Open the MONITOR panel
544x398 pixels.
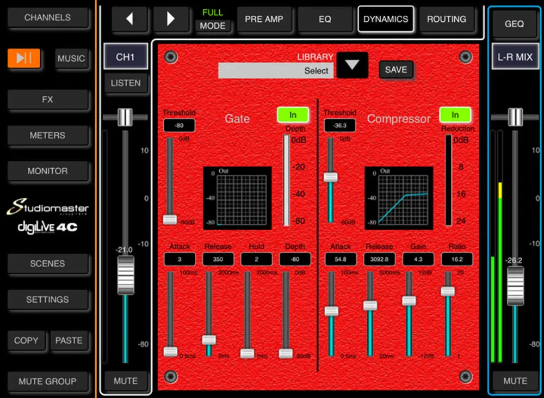click(48, 171)
